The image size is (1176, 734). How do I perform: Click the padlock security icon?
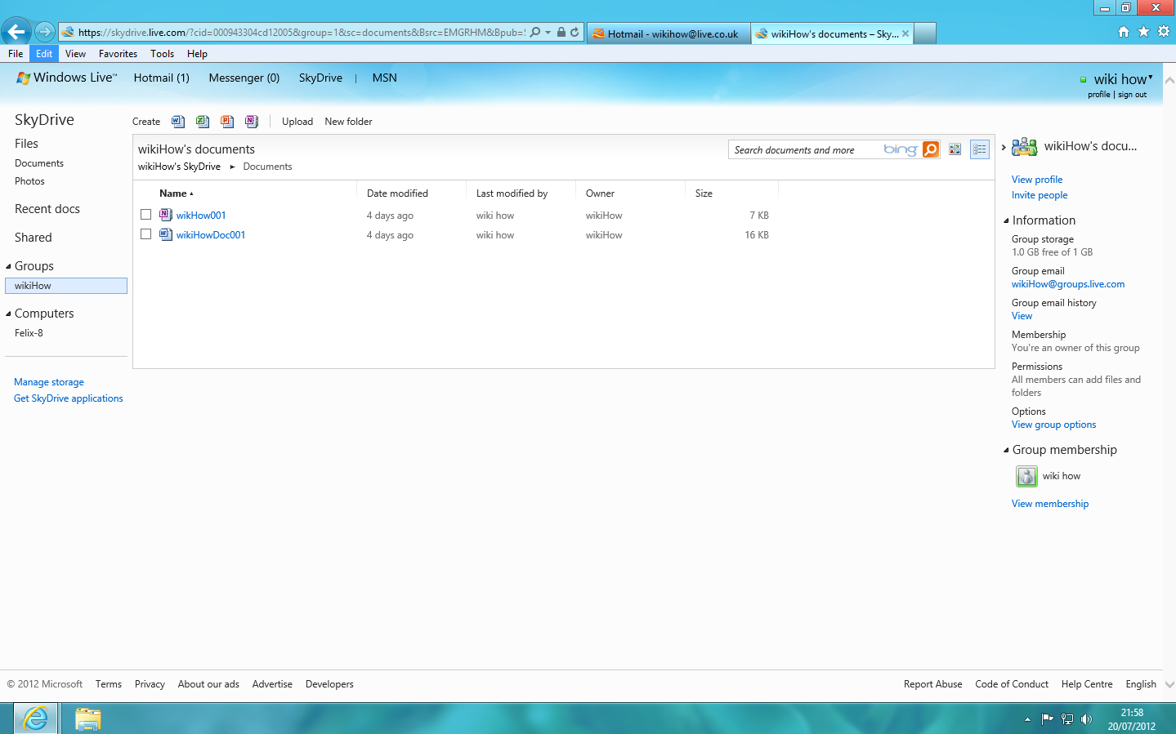pos(561,33)
